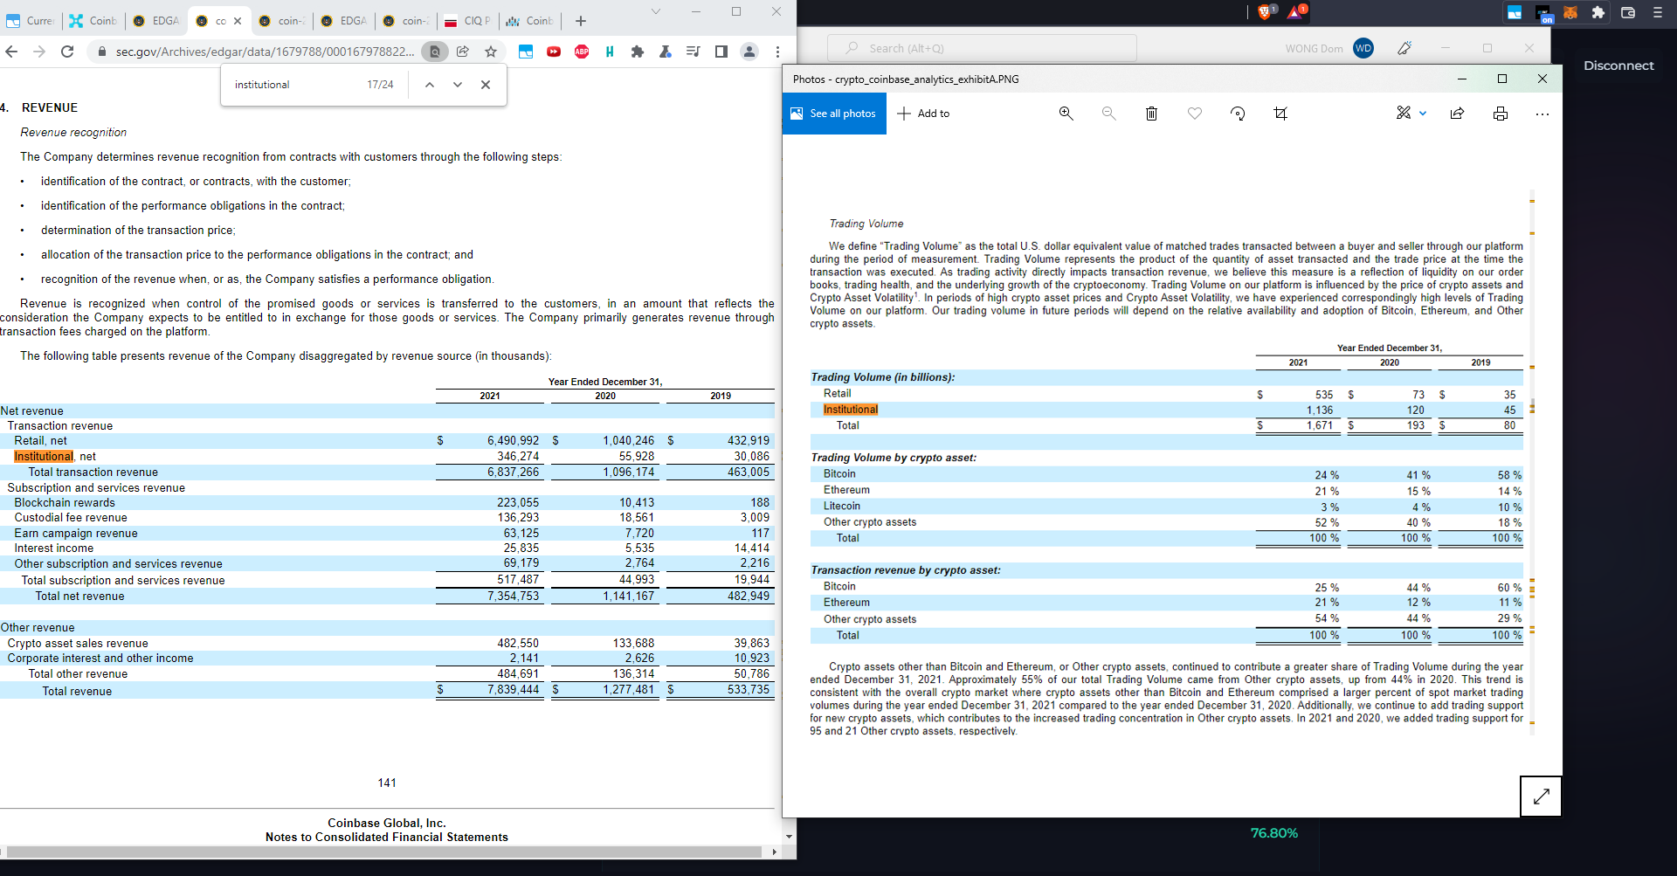Screen dimensions: 1677x876
Task: Open the See more options in Photos
Action: tap(1542, 114)
